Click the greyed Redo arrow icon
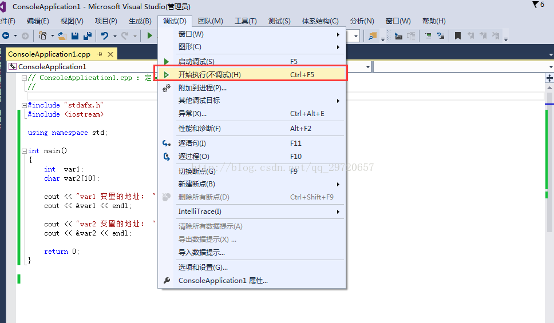The width and height of the screenshot is (554, 323). pos(125,35)
